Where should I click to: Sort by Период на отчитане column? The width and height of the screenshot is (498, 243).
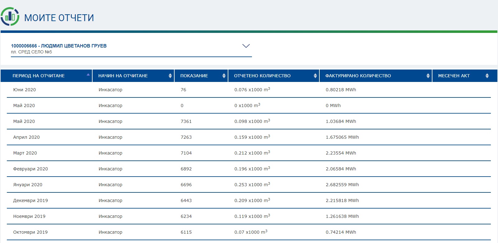pos(88,75)
